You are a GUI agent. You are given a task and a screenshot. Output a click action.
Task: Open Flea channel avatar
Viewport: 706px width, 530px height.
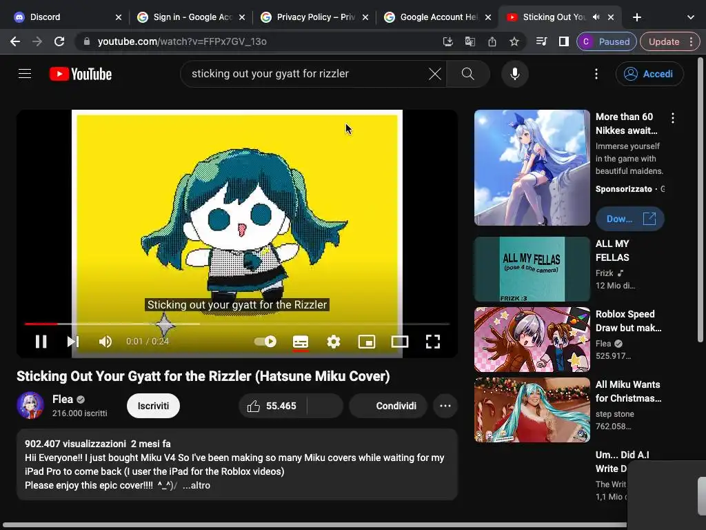(x=30, y=405)
